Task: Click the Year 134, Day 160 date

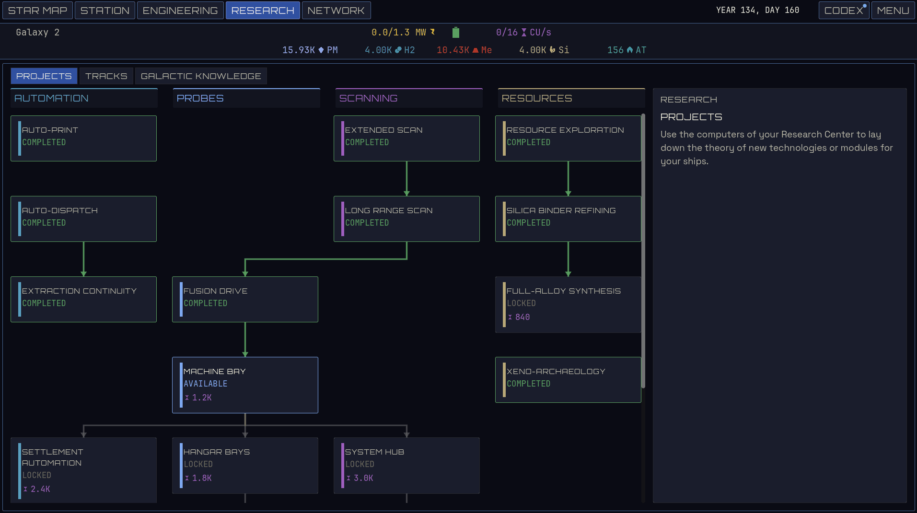Action: (757, 11)
